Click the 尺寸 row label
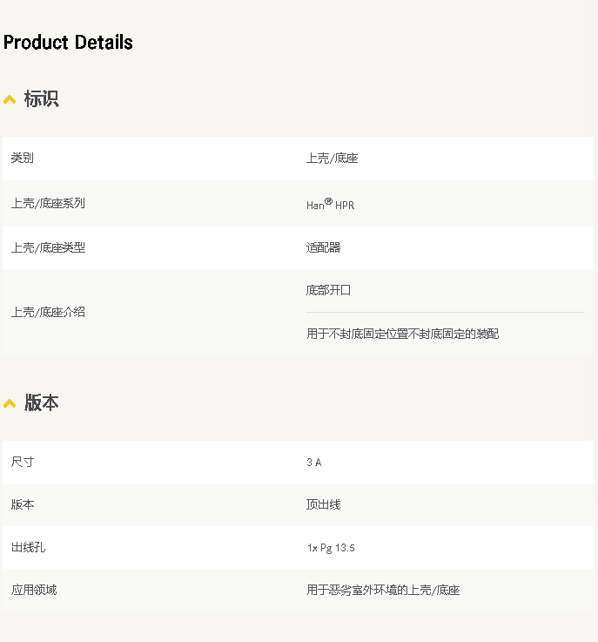Screen dimensions: 598x642 [x=23, y=462]
